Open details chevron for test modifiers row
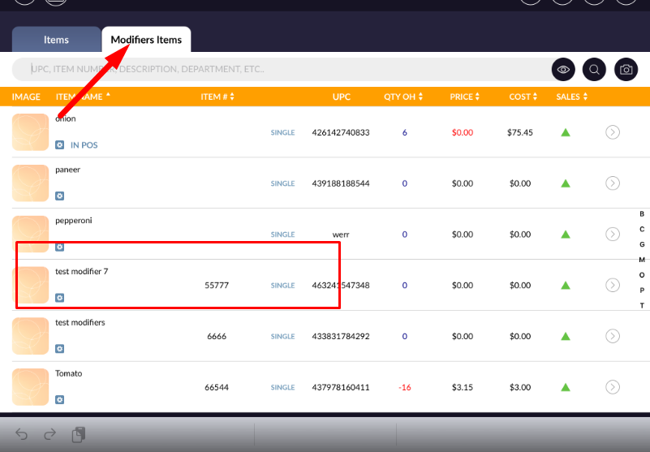The height and width of the screenshot is (452, 650). [x=613, y=336]
